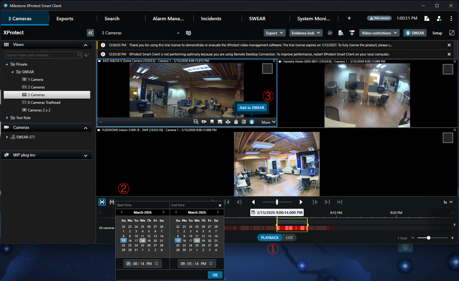Click the bookmark icon in camera toolbar
This screenshot has width=459, height=281.
(212, 122)
